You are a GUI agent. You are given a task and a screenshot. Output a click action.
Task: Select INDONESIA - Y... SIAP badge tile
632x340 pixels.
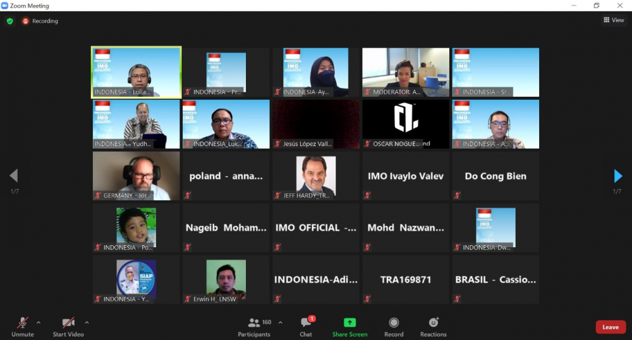click(137, 279)
